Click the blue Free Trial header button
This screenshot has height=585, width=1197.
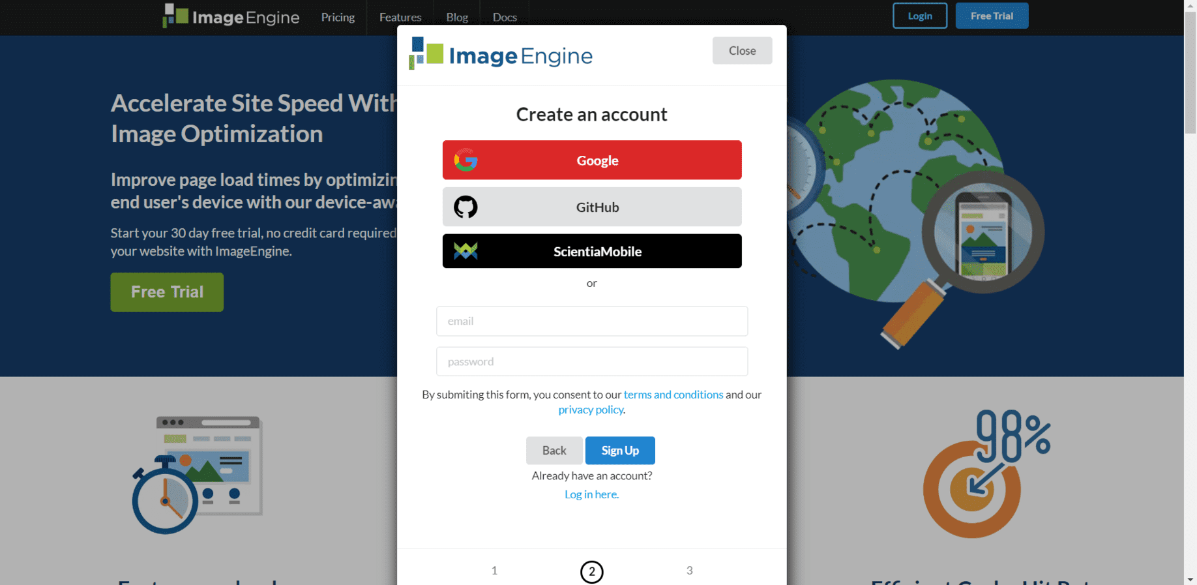(992, 16)
